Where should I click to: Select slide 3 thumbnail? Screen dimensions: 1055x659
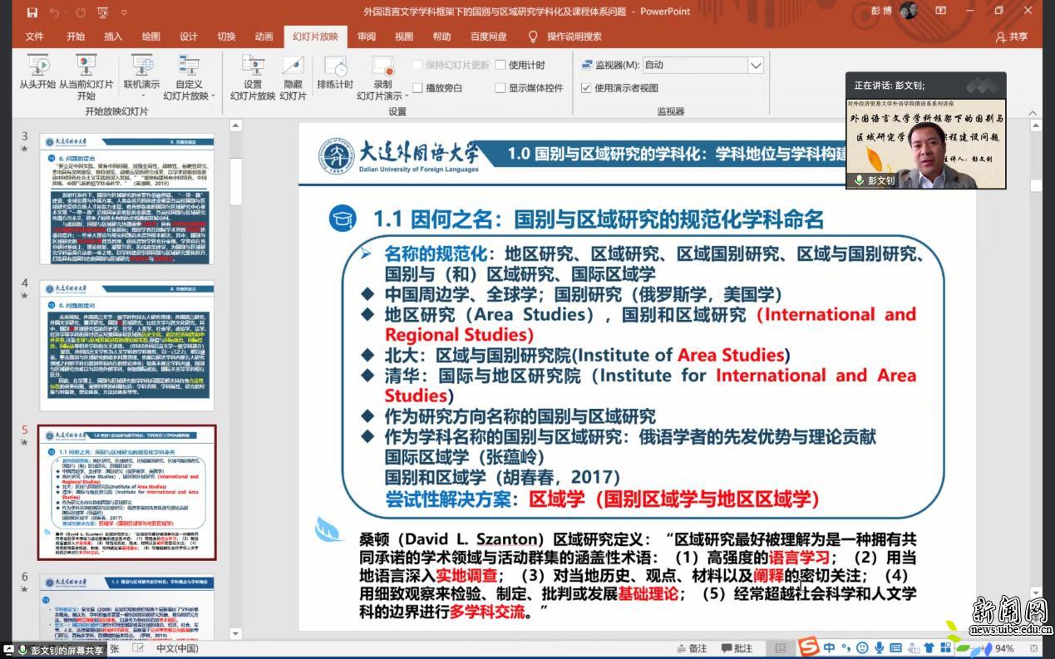126,199
